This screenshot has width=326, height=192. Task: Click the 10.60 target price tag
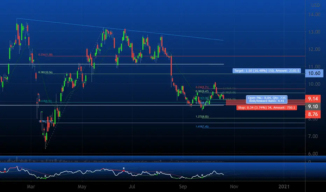click(314, 73)
